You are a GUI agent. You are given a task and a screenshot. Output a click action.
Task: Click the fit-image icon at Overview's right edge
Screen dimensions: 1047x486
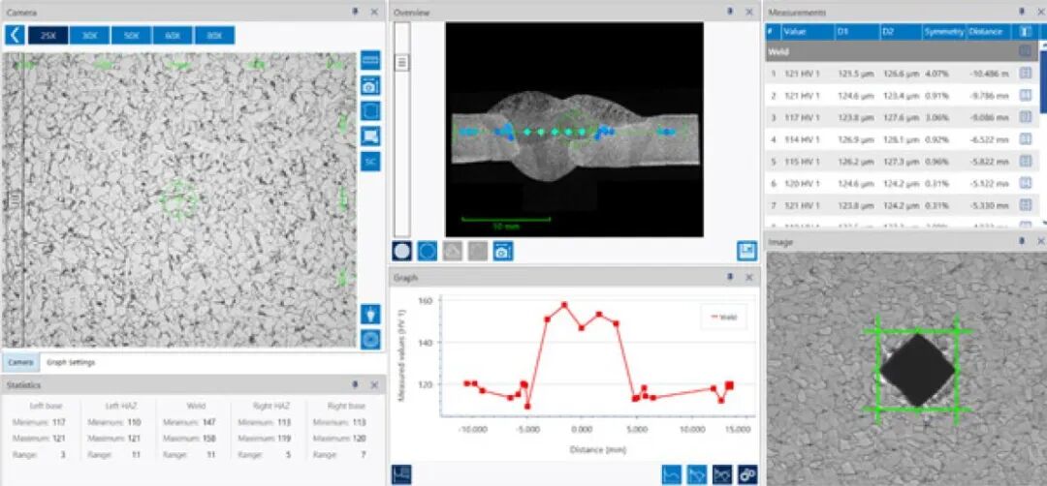tap(747, 251)
